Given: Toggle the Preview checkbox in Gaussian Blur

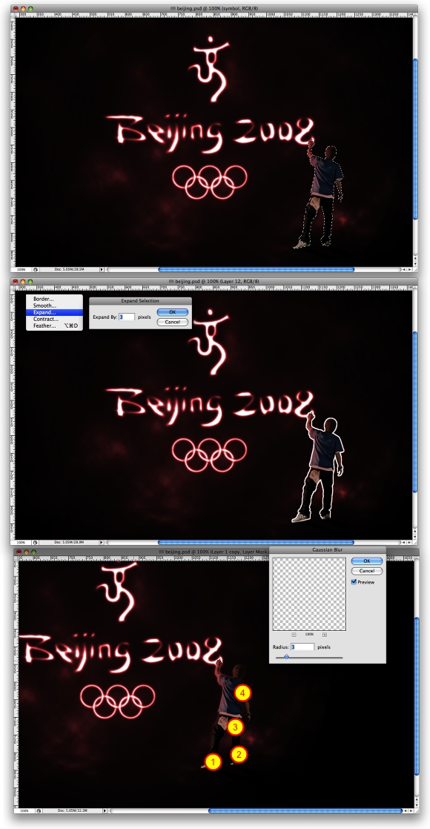Looking at the screenshot, I should click(x=354, y=582).
